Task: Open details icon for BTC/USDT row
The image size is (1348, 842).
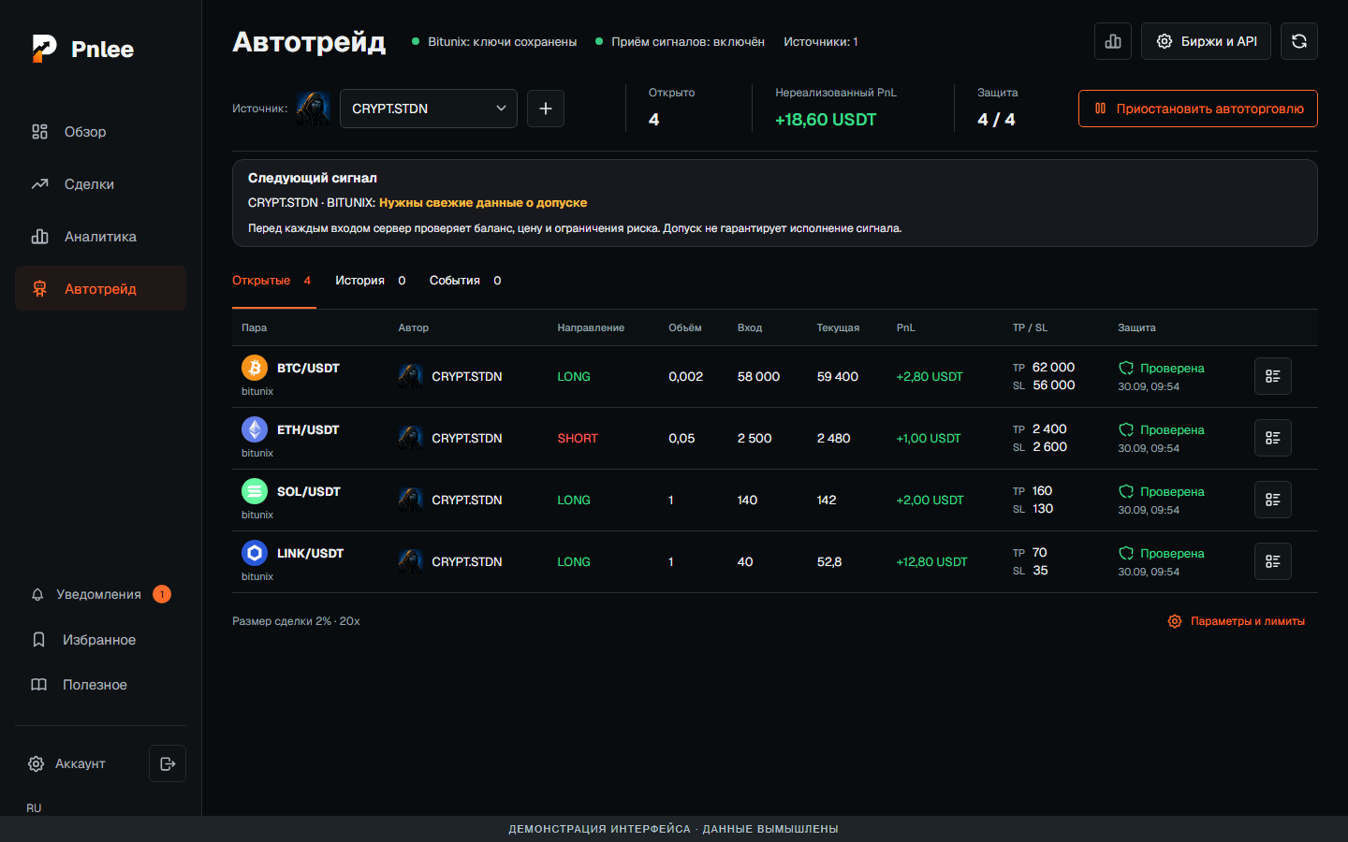Action: pos(1273,376)
